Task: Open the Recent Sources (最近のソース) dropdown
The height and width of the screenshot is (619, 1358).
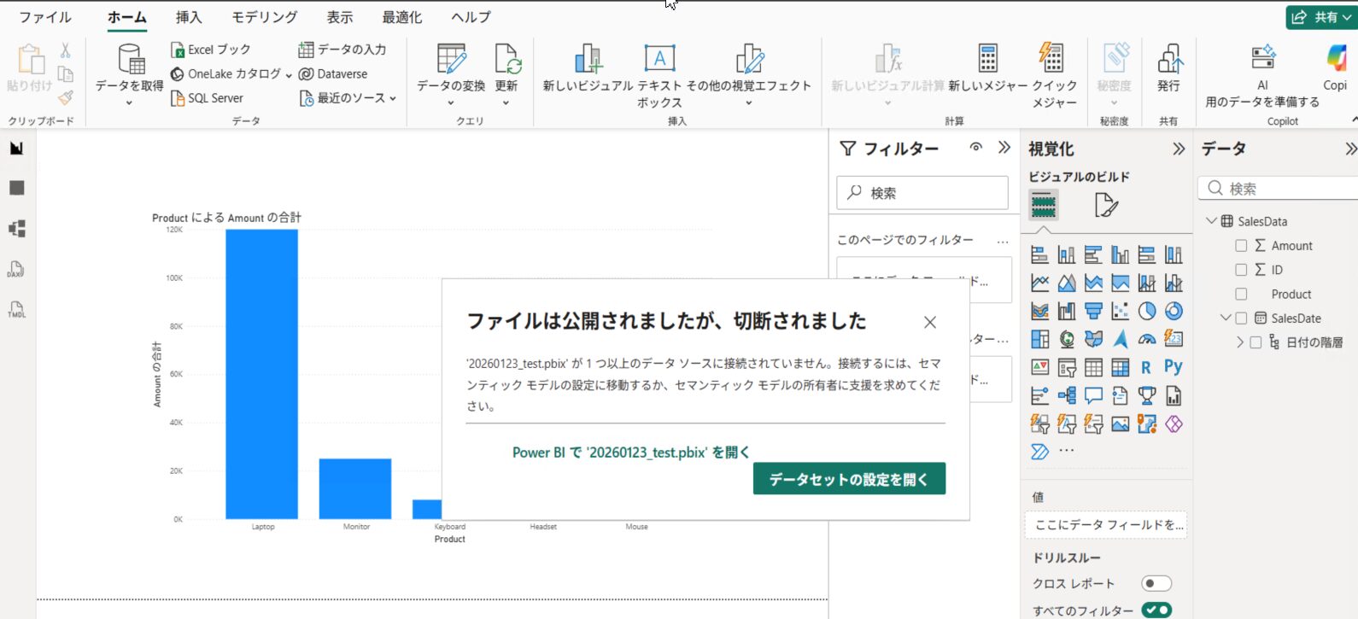Action: [349, 98]
